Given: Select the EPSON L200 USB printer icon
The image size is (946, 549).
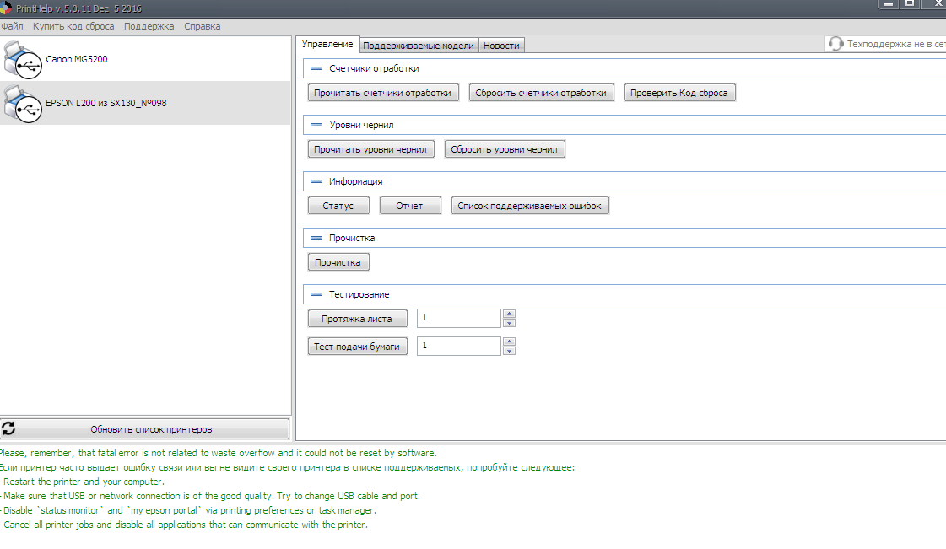Looking at the screenshot, I should (23, 104).
